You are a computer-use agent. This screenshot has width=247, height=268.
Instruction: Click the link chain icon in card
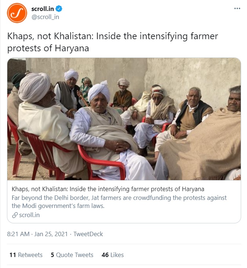pyautogui.click(x=15, y=215)
